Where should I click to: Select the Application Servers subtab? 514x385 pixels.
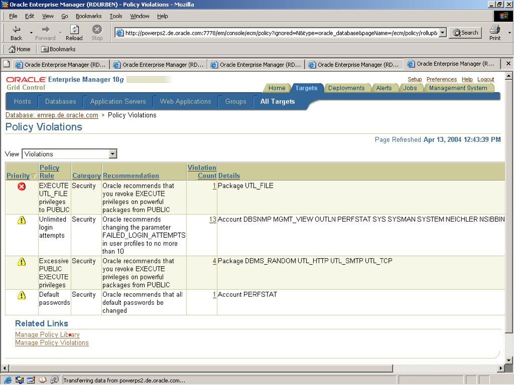pyautogui.click(x=118, y=101)
